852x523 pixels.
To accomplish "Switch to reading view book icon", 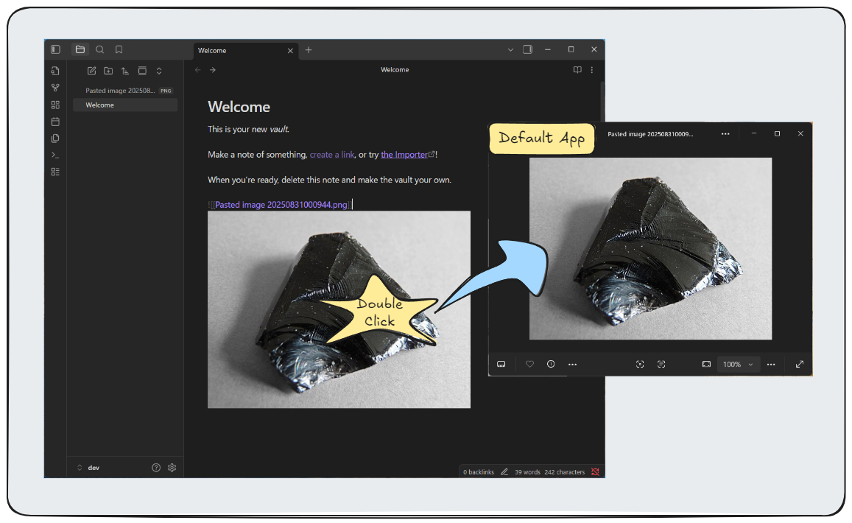I will (x=577, y=69).
